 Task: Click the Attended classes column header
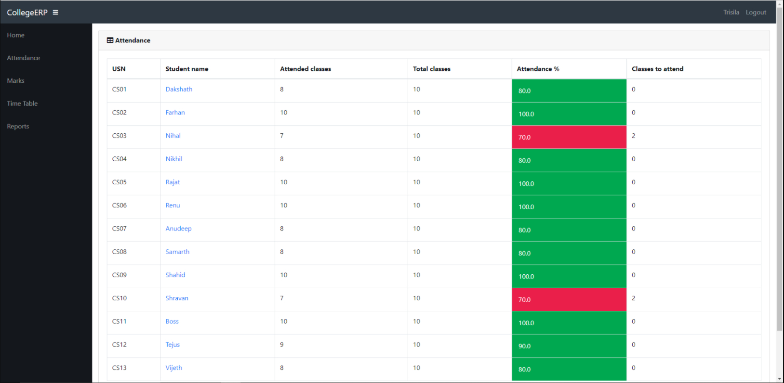(341, 69)
